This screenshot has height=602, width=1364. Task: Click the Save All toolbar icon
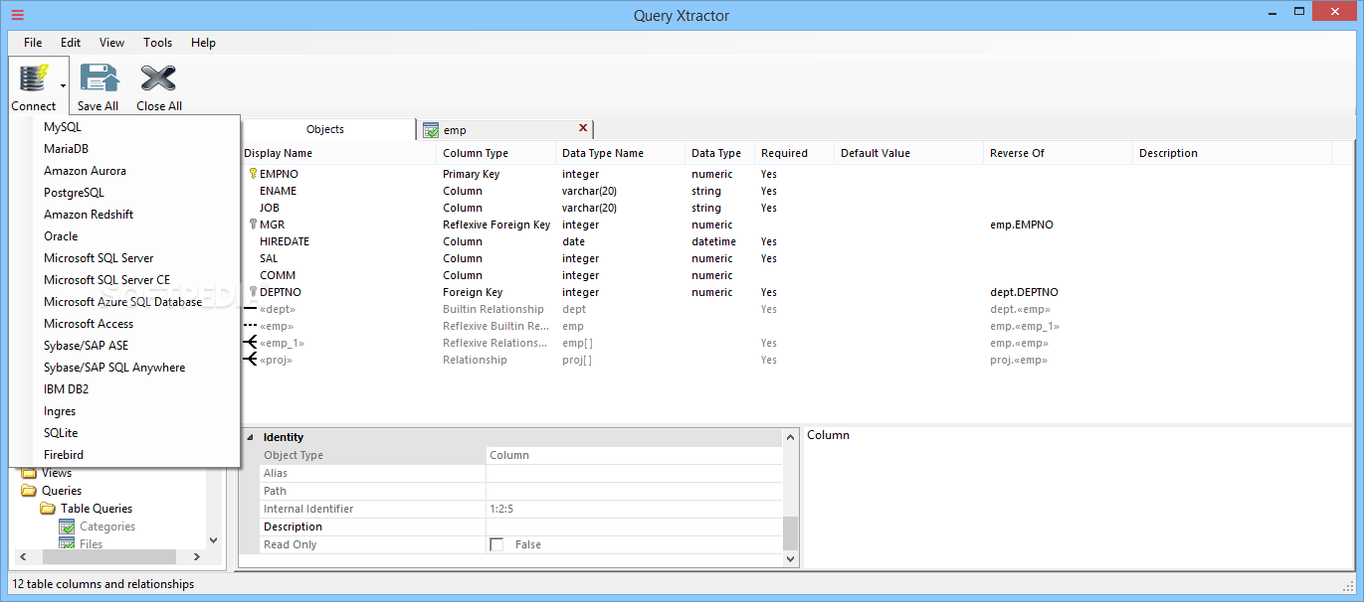(x=97, y=77)
